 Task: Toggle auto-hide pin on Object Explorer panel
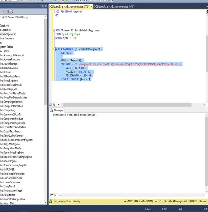point(43,6)
